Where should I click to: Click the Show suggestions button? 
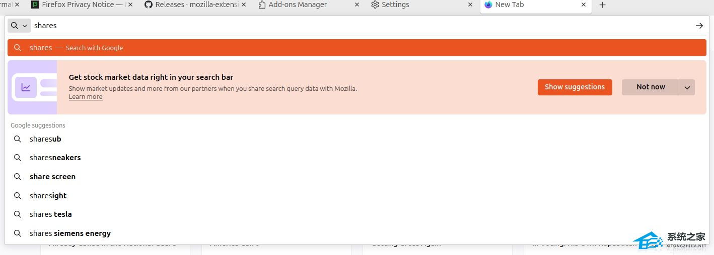pos(575,87)
